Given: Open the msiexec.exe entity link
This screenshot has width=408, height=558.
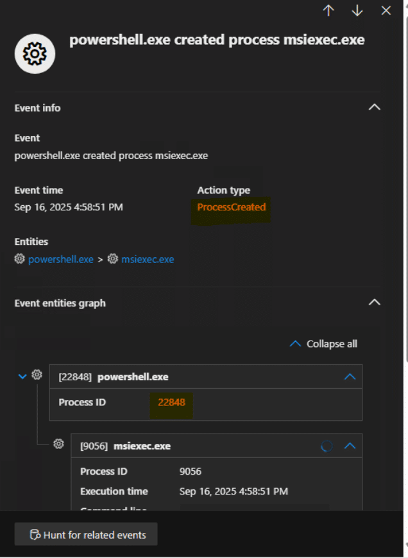Looking at the screenshot, I should (x=148, y=259).
